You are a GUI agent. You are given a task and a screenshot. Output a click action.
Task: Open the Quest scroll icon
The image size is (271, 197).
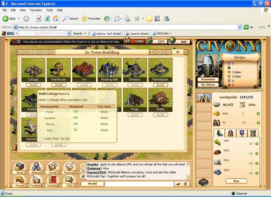tap(53, 167)
